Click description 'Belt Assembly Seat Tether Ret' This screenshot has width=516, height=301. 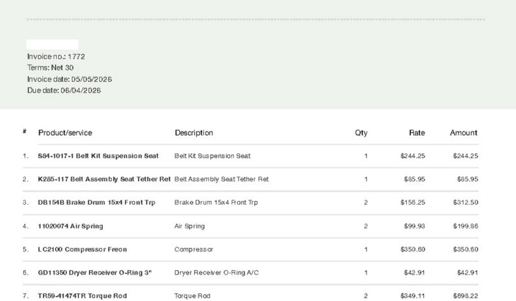coord(222,179)
